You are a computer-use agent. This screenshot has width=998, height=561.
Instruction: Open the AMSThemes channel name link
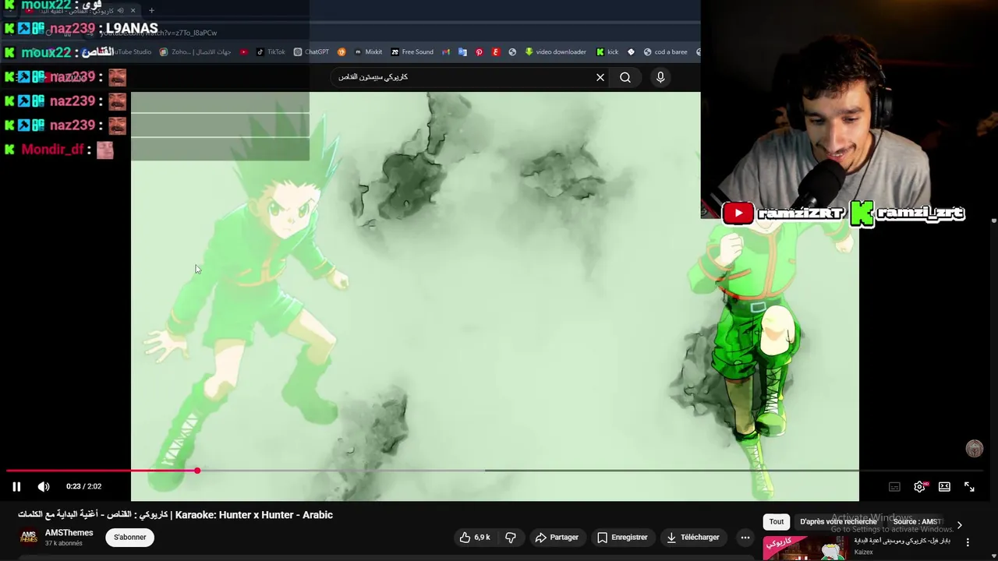tap(69, 533)
